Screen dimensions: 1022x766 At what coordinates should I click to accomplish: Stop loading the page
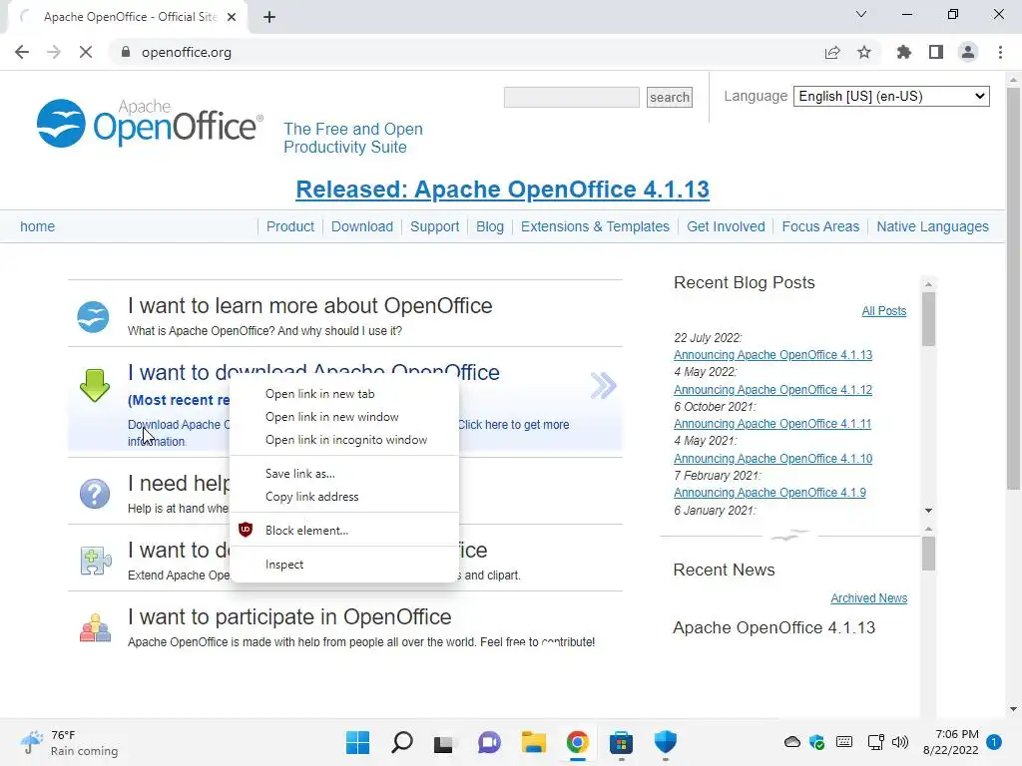(x=86, y=52)
